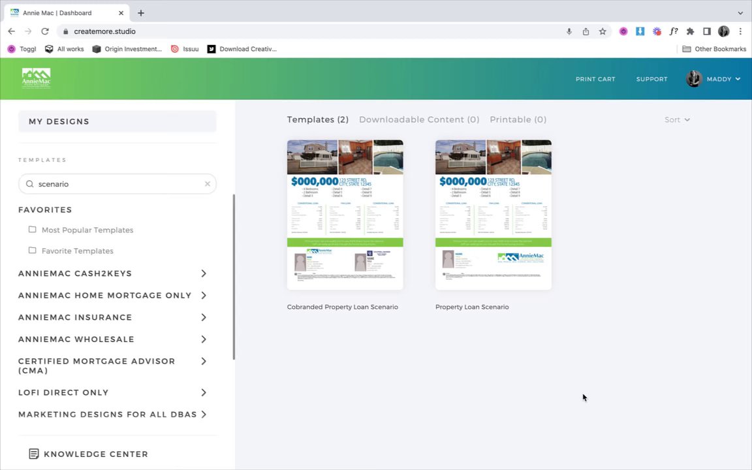The width and height of the screenshot is (752, 470).
Task: Click the AnnieMac logo in the header
Action: click(x=36, y=78)
